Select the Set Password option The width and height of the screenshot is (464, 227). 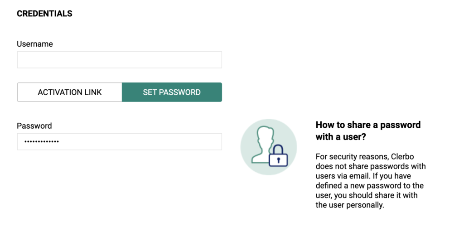click(x=172, y=92)
